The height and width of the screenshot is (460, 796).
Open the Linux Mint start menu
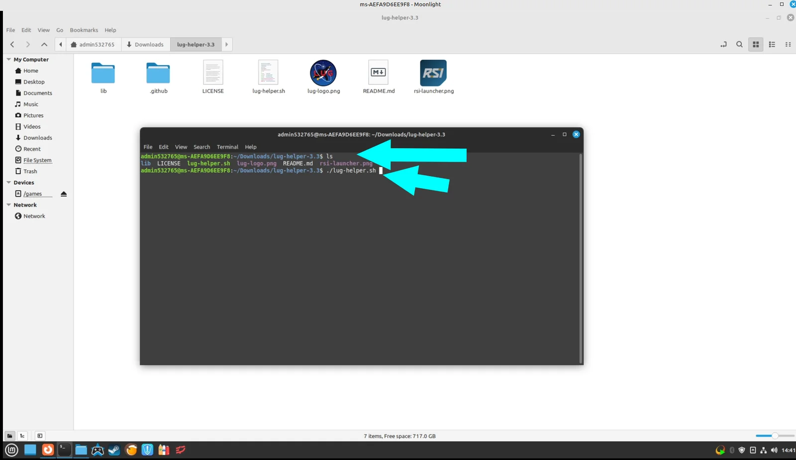pyautogui.click(x=12, y=450)
